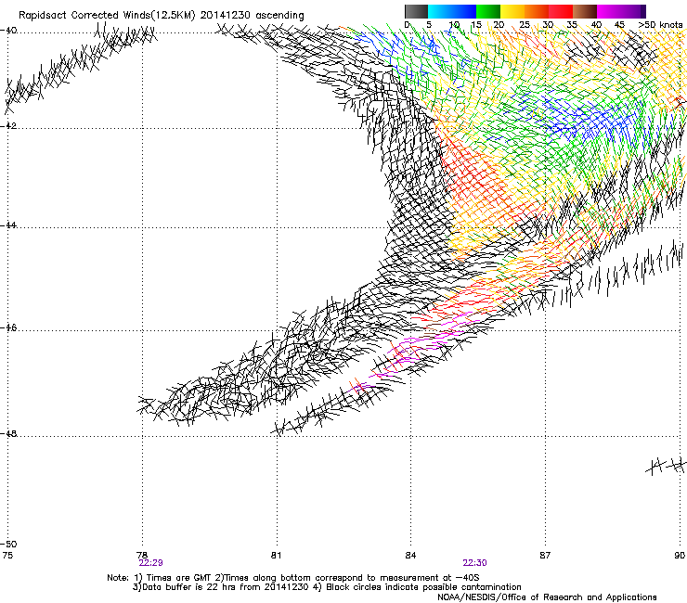Click the red 30-35 knots legend color
Screen dimensions: 687x603
pos(561,11)
